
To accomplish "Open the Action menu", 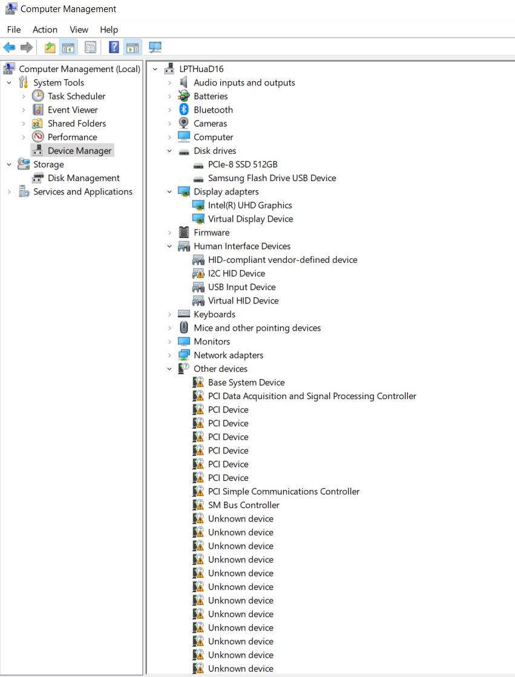I will [x=45, y=29].
